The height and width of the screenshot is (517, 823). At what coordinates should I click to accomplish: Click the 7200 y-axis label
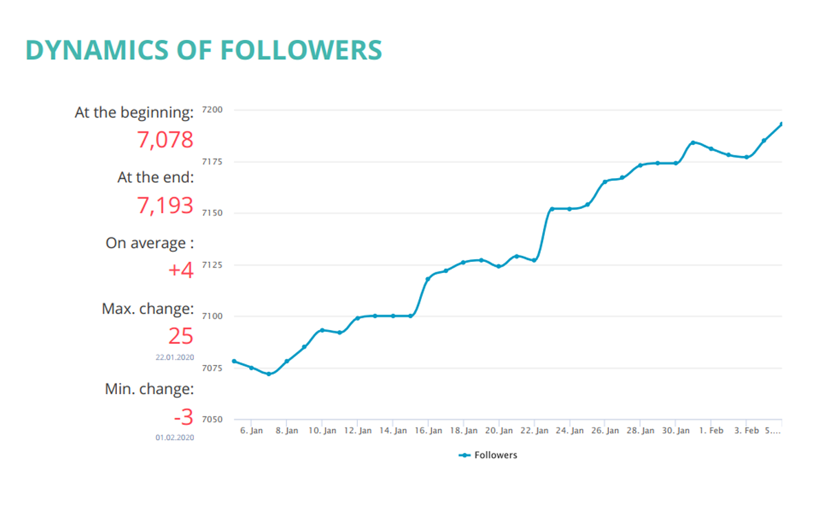point(213,110)
